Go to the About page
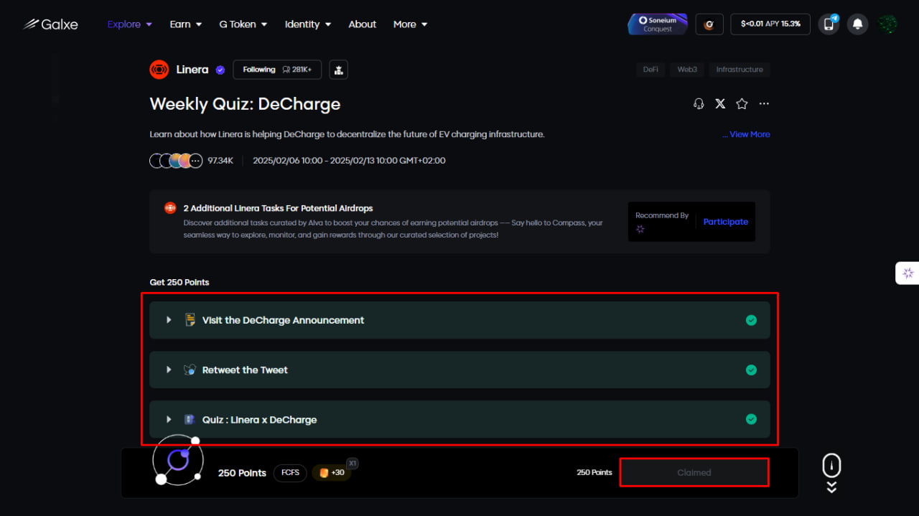Screen dimensions: 919x516 pos(363,24)
